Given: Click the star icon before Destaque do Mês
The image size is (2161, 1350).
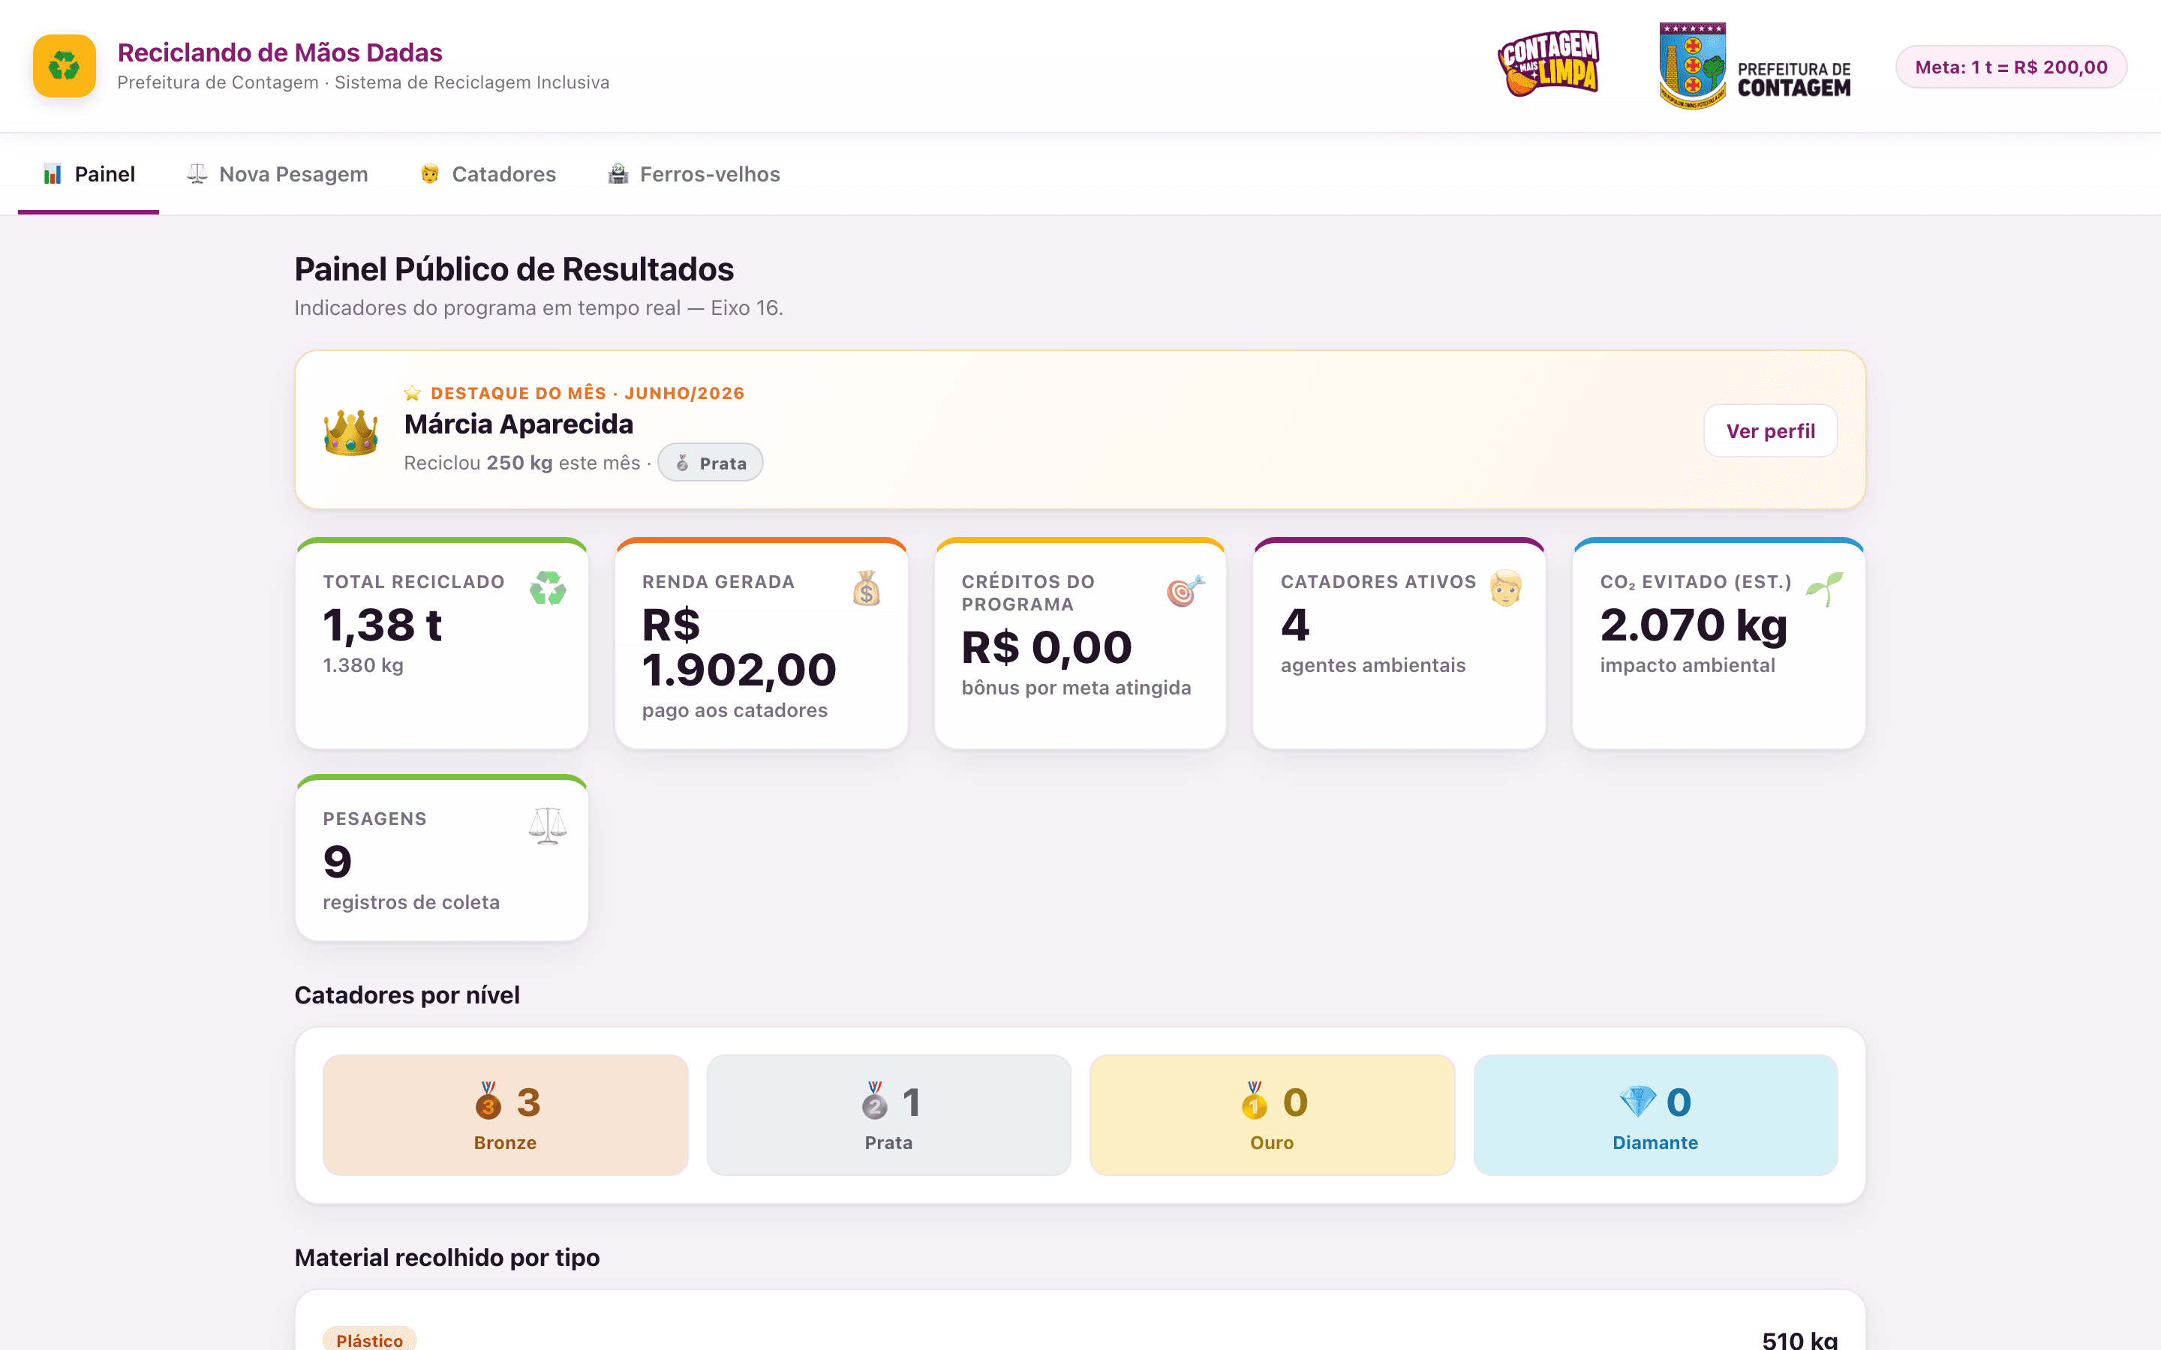Looking at the screenshot, I should [412, 394].
